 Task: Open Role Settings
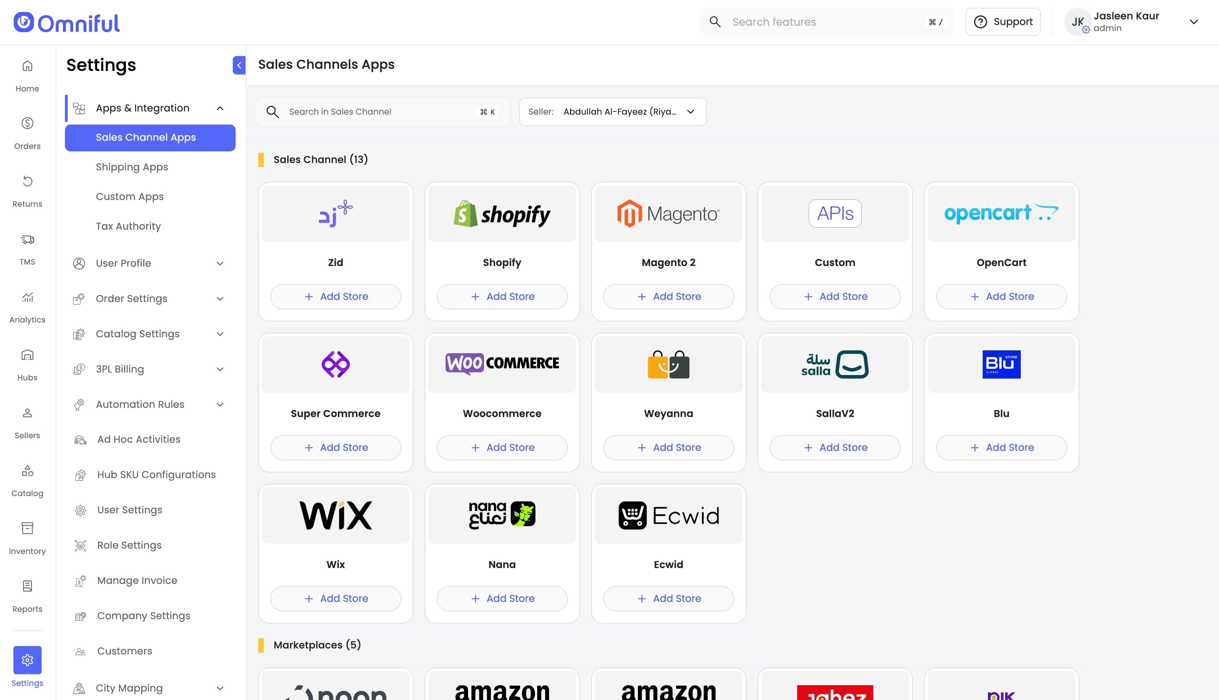(129, 545)
